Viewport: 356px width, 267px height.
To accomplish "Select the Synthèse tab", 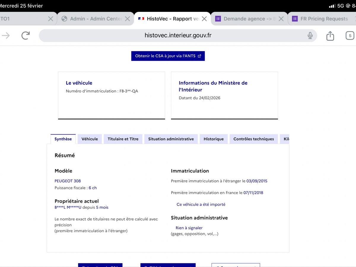I will click(63, 139).
